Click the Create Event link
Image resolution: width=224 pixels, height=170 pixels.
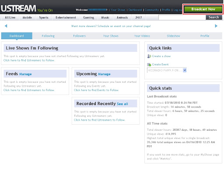click(x=160, y=65)
